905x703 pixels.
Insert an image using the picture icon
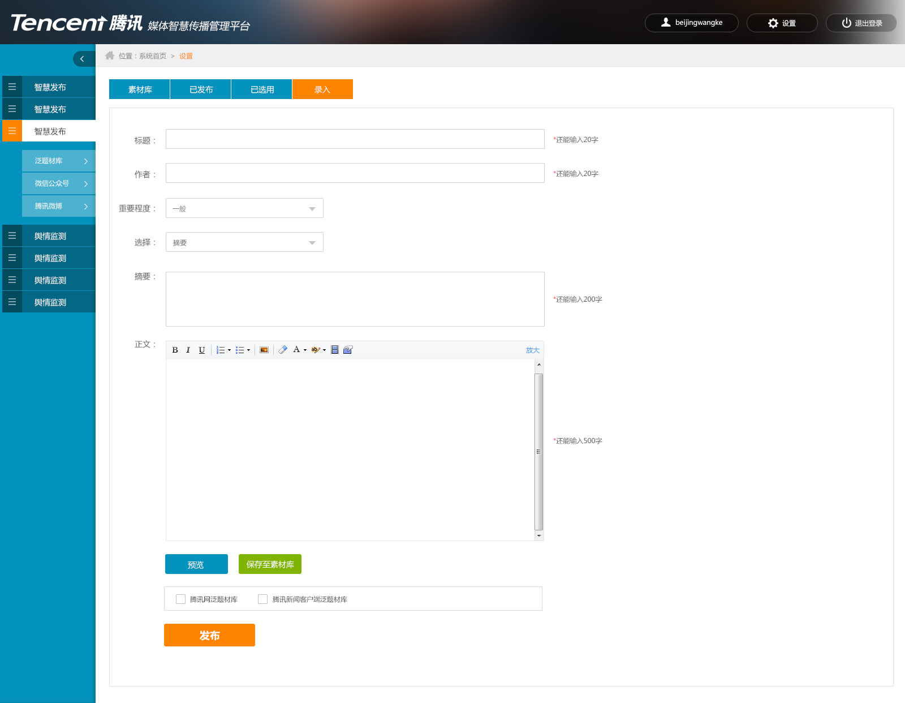coord(264,350)
